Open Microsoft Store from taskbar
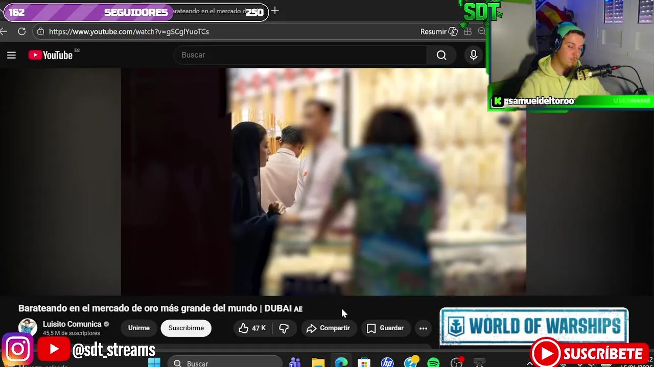The width and height of the screenshot is (654, 367). [x=364, y=363]
